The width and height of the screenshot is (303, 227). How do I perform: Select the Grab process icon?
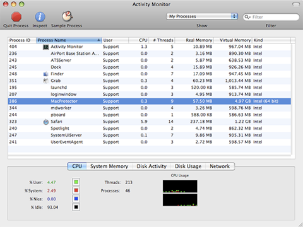[x=45, y=81]
